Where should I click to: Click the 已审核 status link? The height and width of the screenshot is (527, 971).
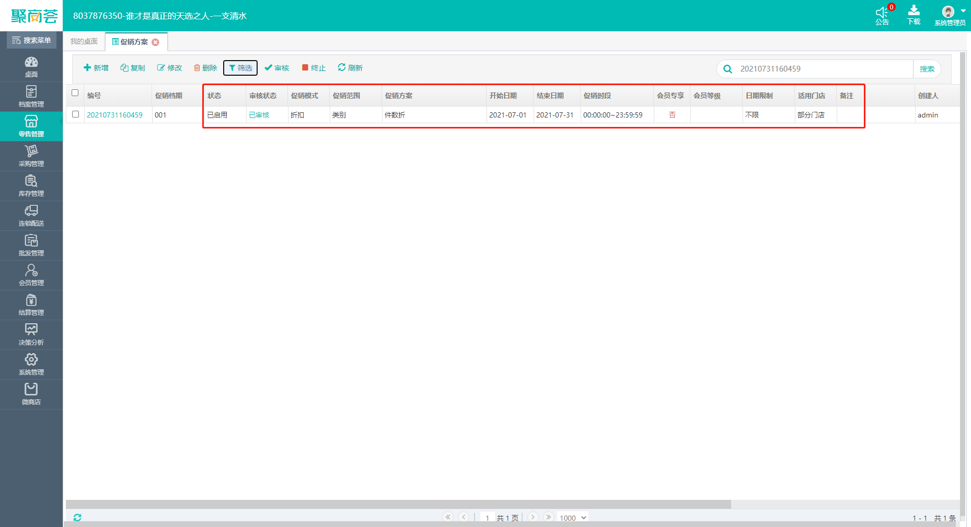click(x=259, y=115)
